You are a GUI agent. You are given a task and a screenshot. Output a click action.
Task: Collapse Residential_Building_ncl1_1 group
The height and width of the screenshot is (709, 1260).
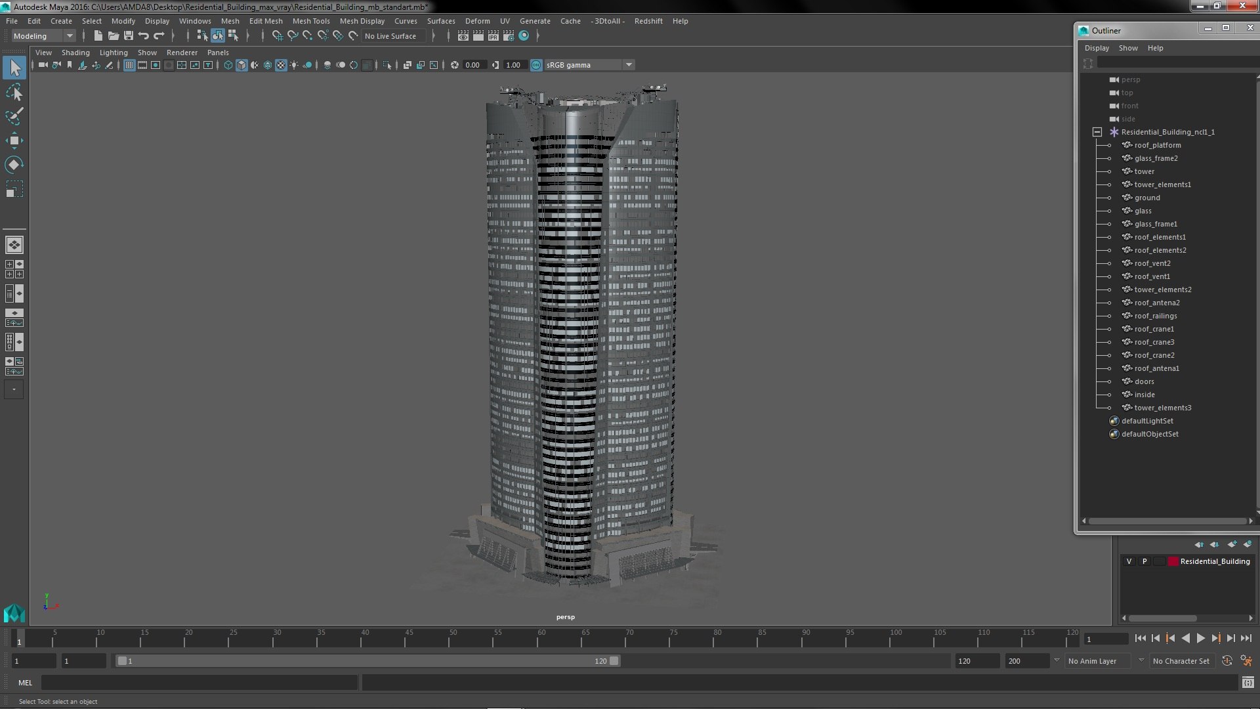click(x=1097, y=132)
